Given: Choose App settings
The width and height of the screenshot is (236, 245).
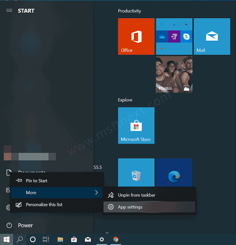Looking at the screenshot, I should pyautogui.click(x=149, y=207).
